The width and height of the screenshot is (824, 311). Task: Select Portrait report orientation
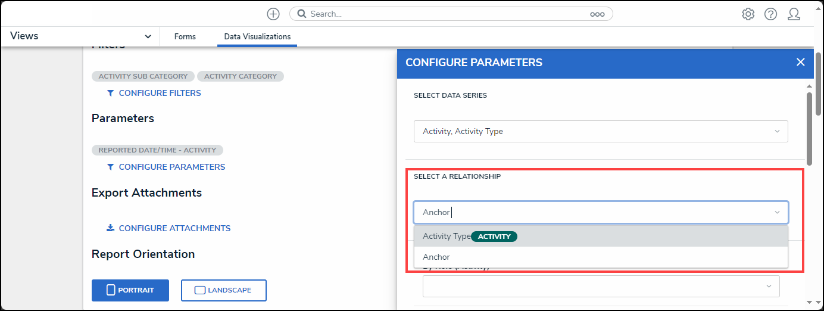pyautogui.click(x=130, y=290)
